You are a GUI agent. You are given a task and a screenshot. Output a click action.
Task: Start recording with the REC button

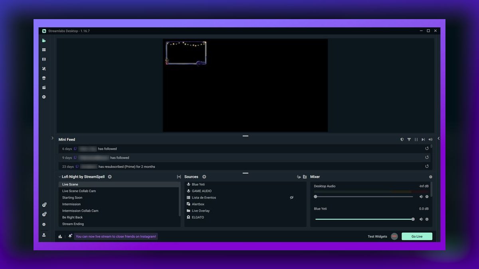(x=394, y=236)
